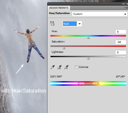Switch to the Adjustments tab
Viewport: 128px width, 113px height.
[59, 8]
